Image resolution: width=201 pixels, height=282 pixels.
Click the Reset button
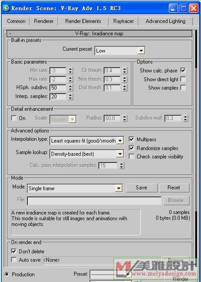click(x=174, y=188)
